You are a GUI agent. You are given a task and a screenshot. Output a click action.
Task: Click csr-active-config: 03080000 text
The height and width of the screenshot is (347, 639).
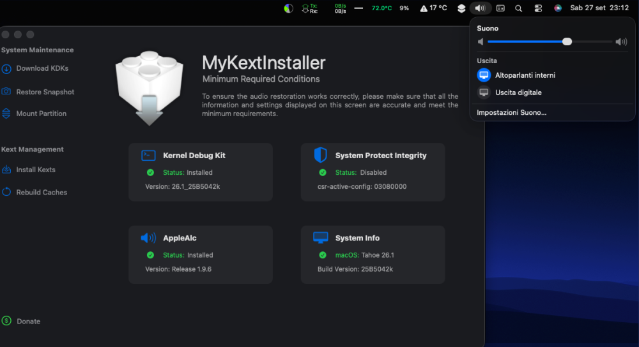pos(362,186)
